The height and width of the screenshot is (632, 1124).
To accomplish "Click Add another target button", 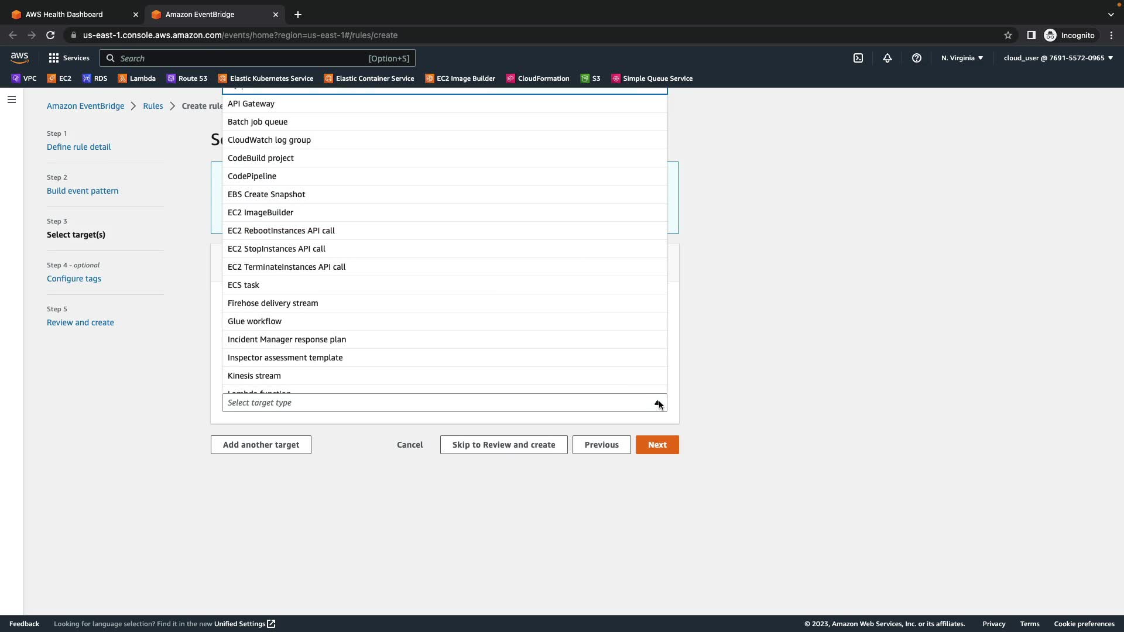I will (x=261, y=445).
